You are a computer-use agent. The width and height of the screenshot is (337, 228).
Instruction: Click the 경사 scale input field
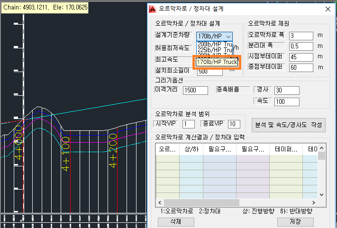[x=286, y=91]
